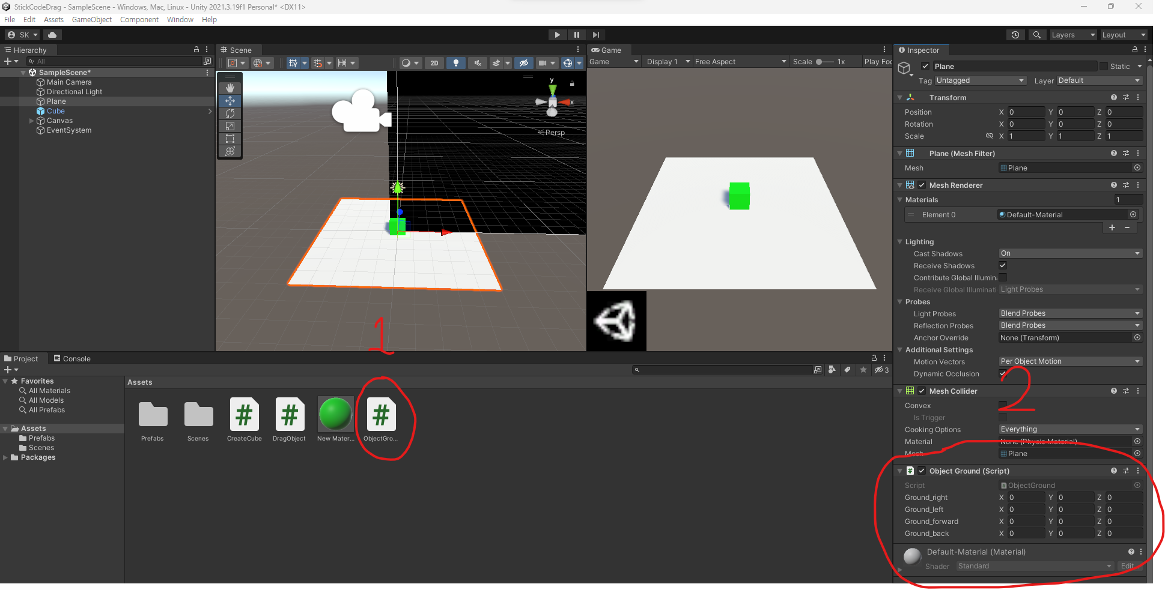Screen dimensions: 1165x590
Task: Open the Assets menu
Action: [x=53, y=20]
